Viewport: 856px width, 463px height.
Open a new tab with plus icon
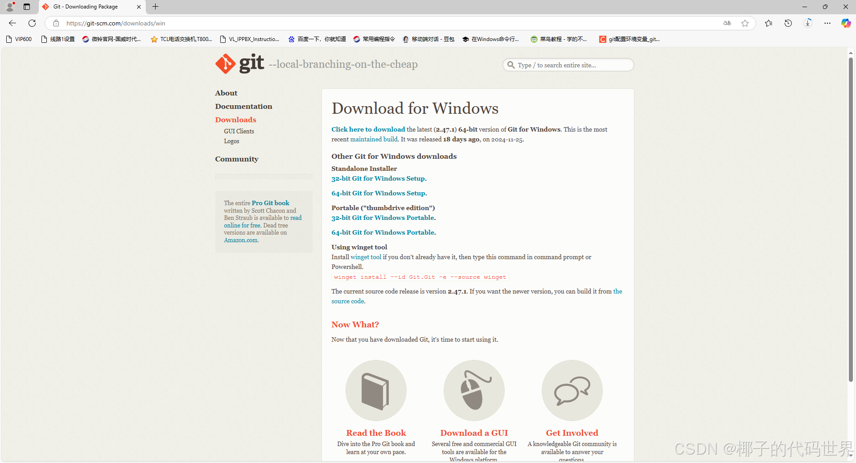pos(155,7)
